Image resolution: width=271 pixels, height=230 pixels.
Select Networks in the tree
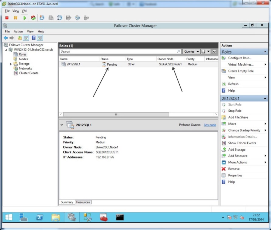(26, 68)
